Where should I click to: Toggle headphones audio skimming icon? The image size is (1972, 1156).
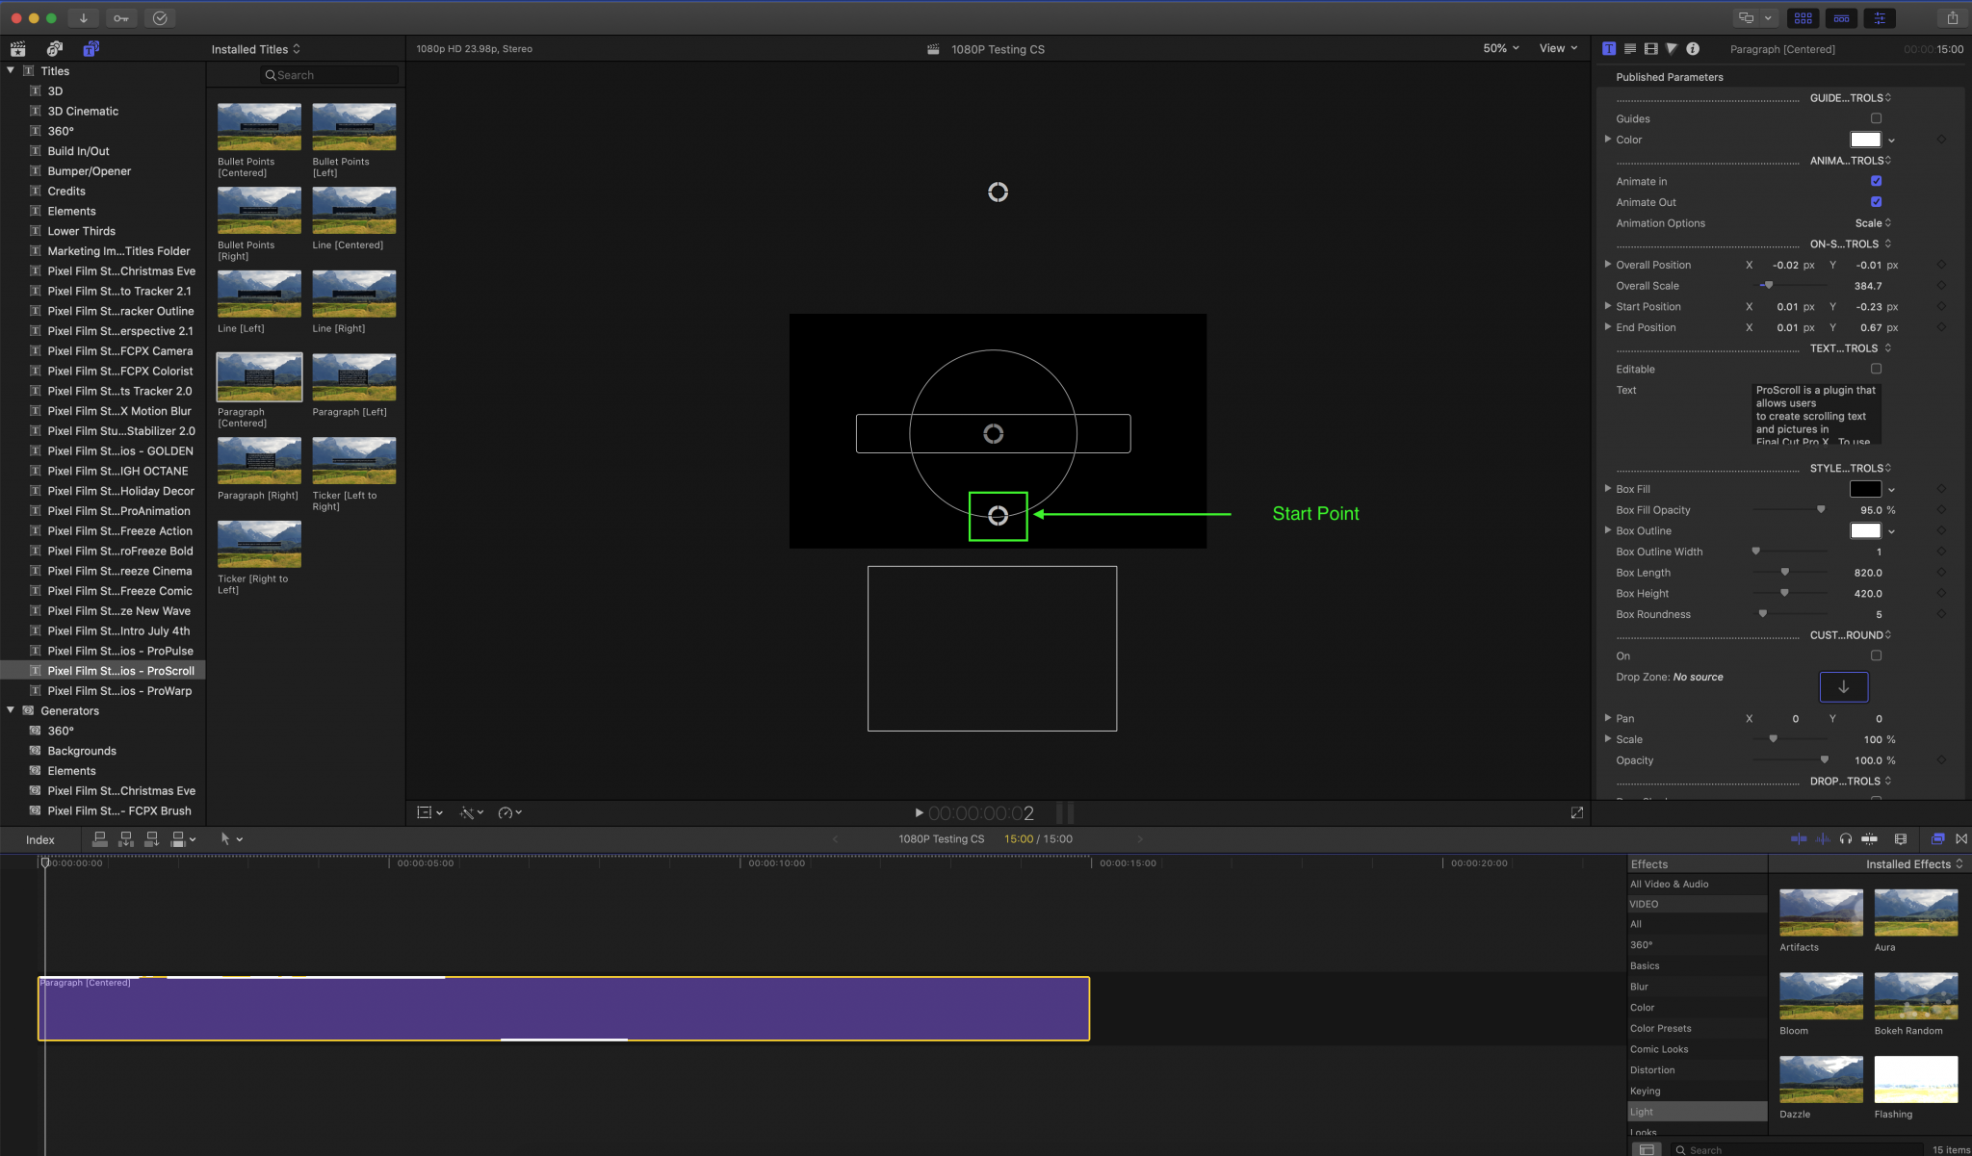click(1846, 839)
